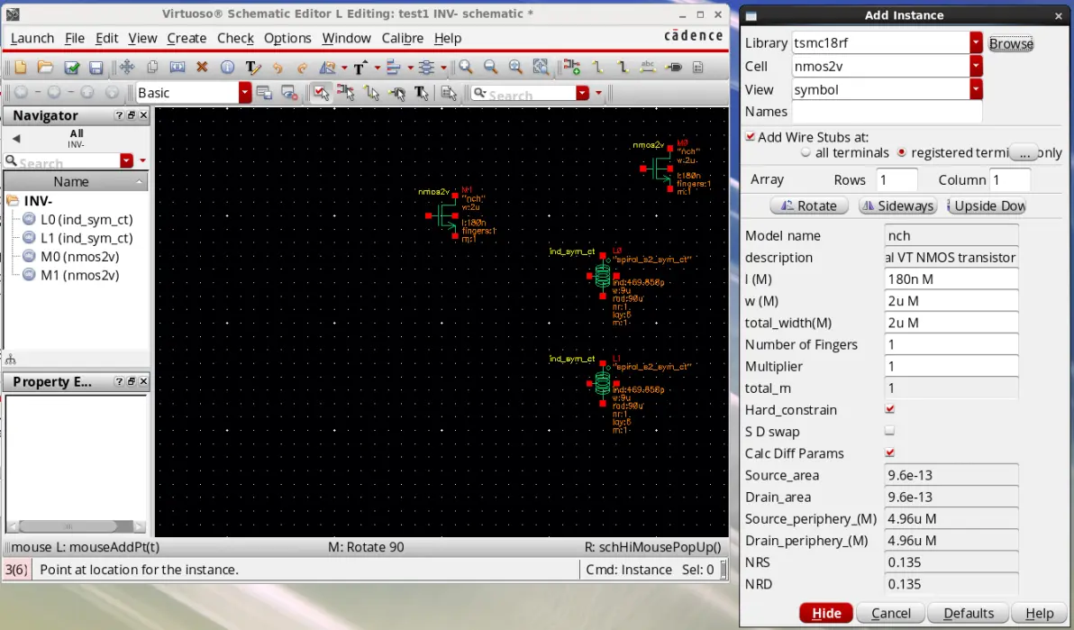Viewport: 1074px width, 630px height.
Task: Click the Open folder toolbar icon
Action: click(45, 68)
